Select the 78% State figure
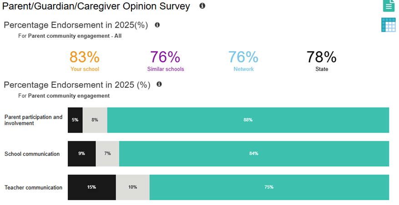 tap(321, 57)
